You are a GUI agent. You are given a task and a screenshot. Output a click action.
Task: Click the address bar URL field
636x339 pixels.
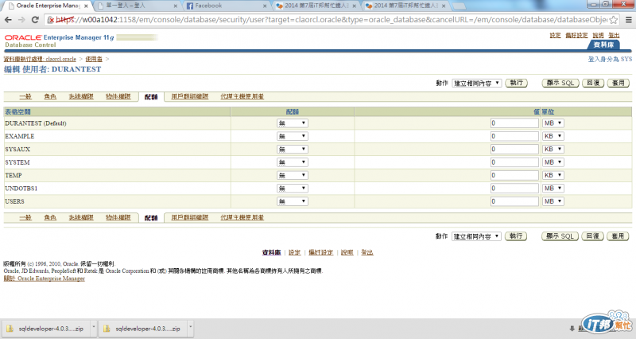tap(331, 19)
